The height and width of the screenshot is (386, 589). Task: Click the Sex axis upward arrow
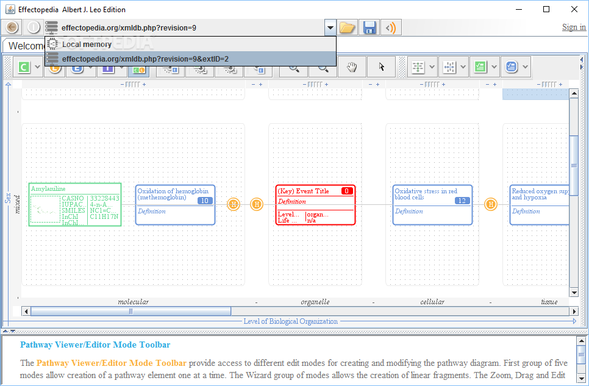[9, 85]
